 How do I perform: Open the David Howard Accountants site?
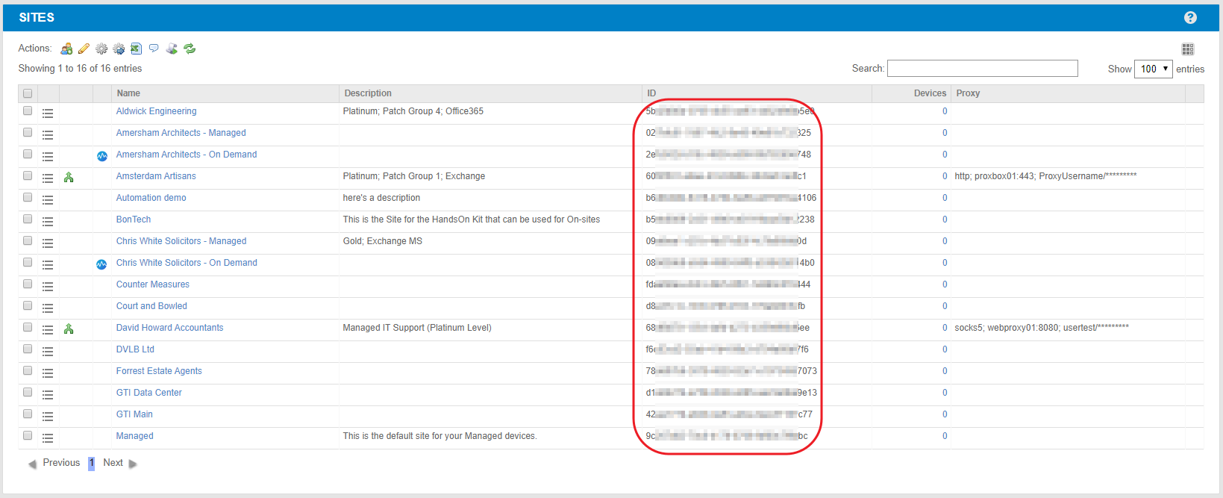(x=169, y=328)
